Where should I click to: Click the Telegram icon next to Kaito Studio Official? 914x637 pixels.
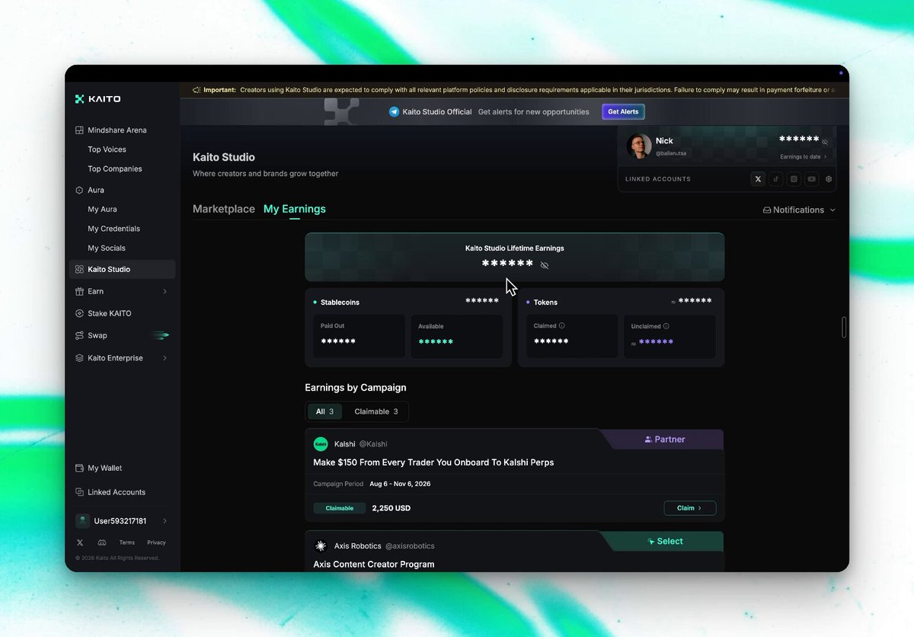coord(394,111)
